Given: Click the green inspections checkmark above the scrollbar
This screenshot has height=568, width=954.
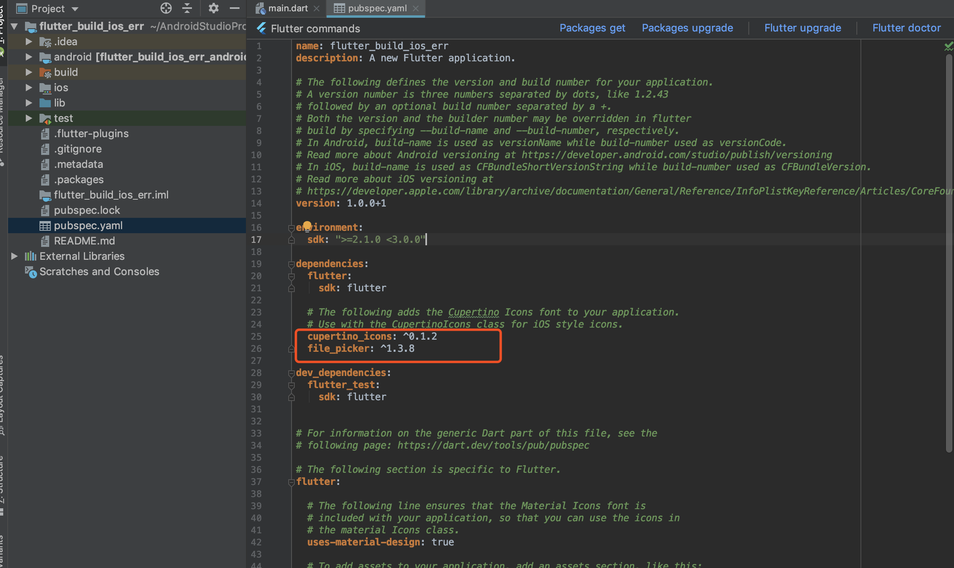Looking at the screenshot, I should pyautogui.click(x=948, y=46).
